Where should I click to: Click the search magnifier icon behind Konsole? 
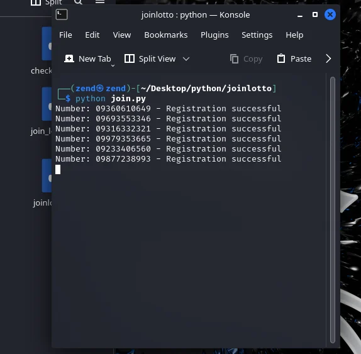[x=78, y=2]
